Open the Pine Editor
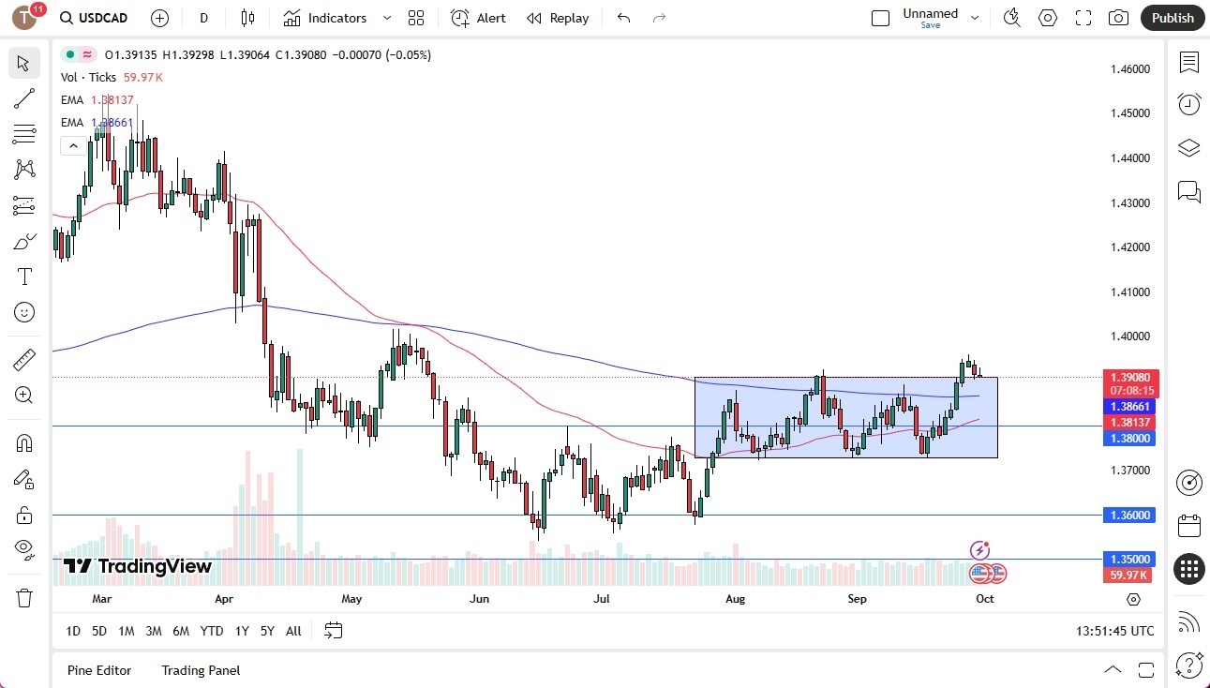1210x688 pixels. click(99, 670)
